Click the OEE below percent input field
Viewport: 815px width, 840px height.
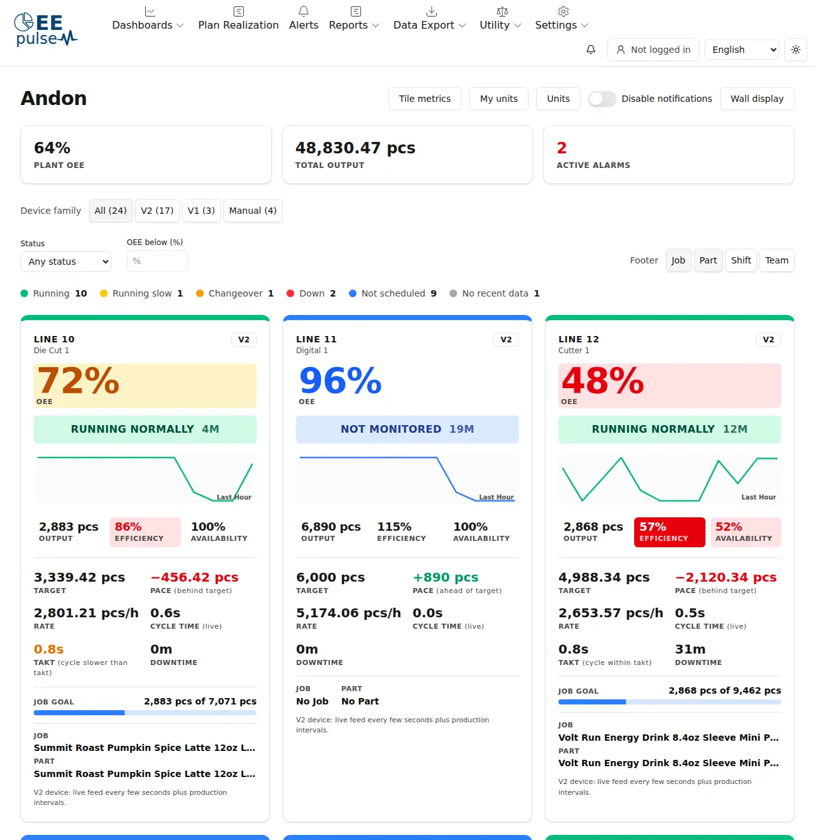click(157, 261)
